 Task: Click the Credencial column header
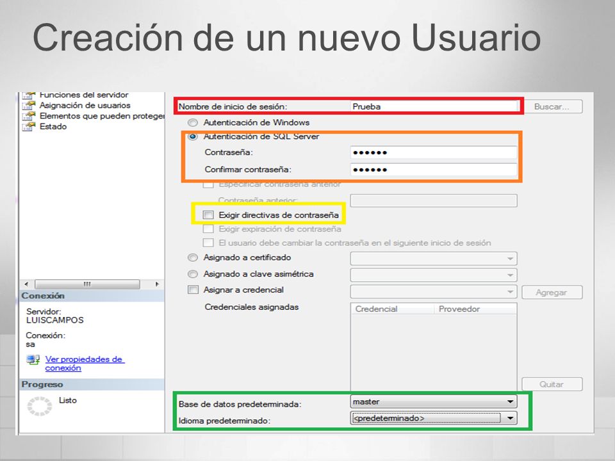[392, 309]
